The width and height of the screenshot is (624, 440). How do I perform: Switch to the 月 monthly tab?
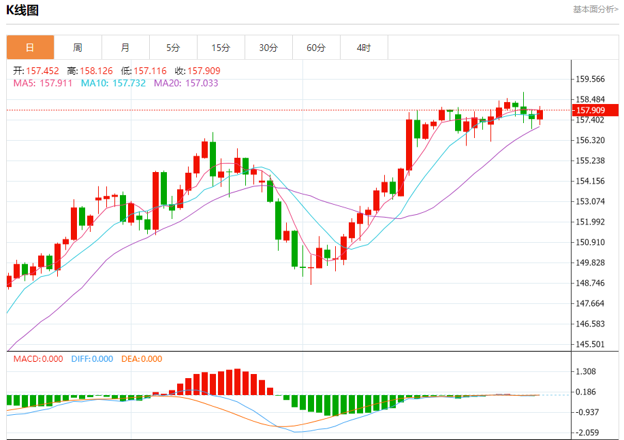click(x=125, y=48)
